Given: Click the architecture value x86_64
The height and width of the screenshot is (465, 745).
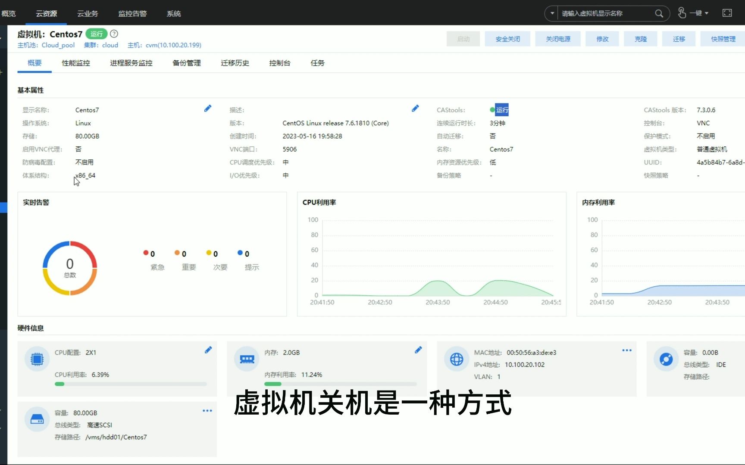Looking at the screenshot, I should [x=85, y=176].
